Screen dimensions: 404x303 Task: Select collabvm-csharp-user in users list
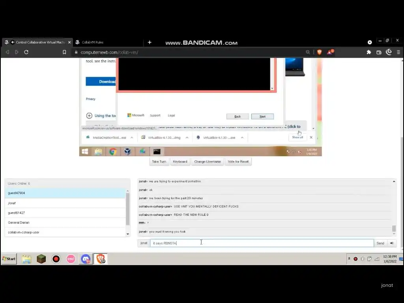click(65, 232)
